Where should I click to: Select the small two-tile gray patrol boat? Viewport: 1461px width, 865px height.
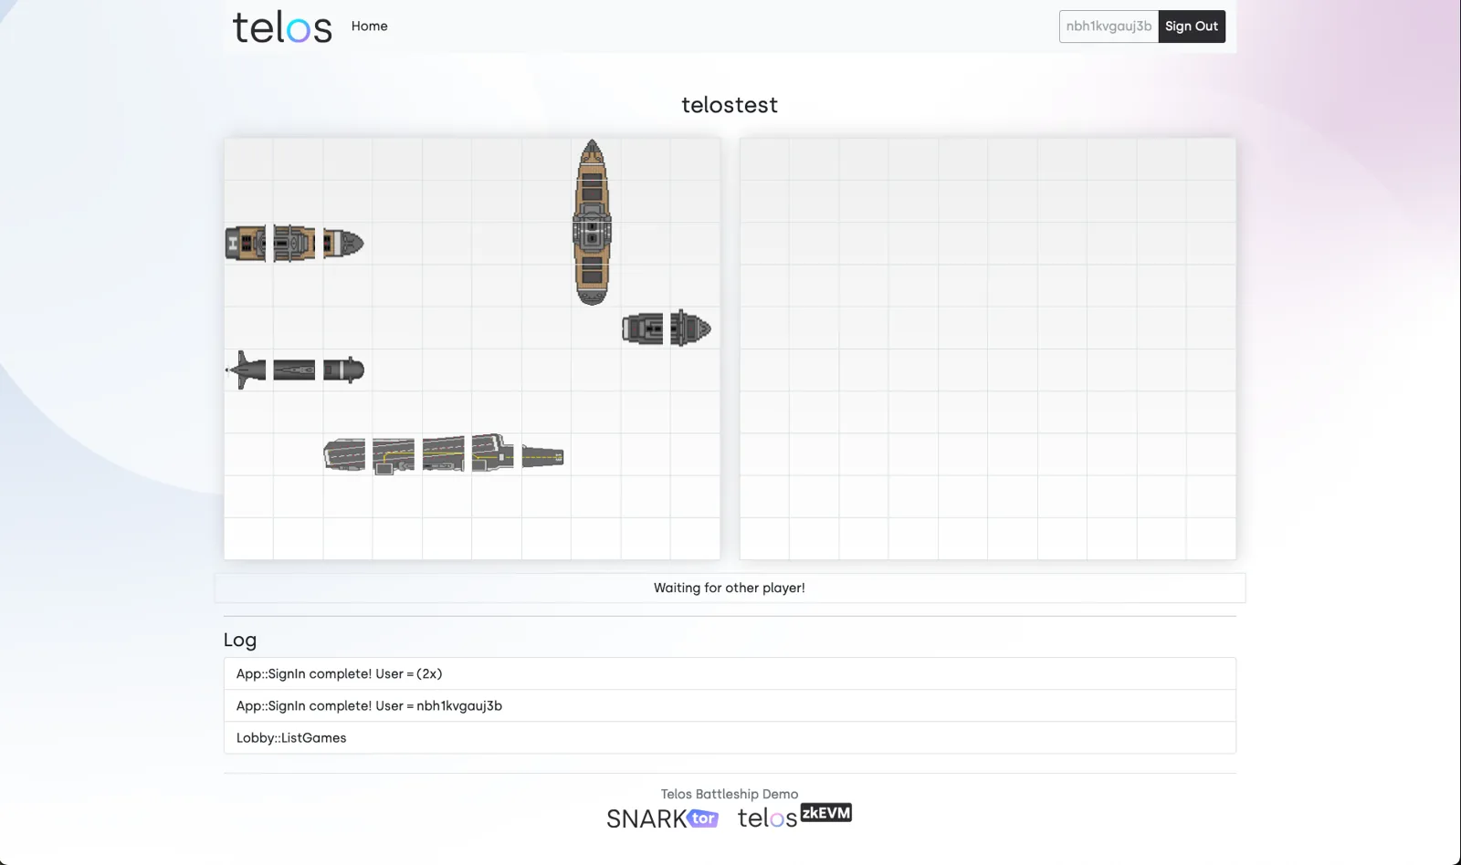[x=667, y=328]
